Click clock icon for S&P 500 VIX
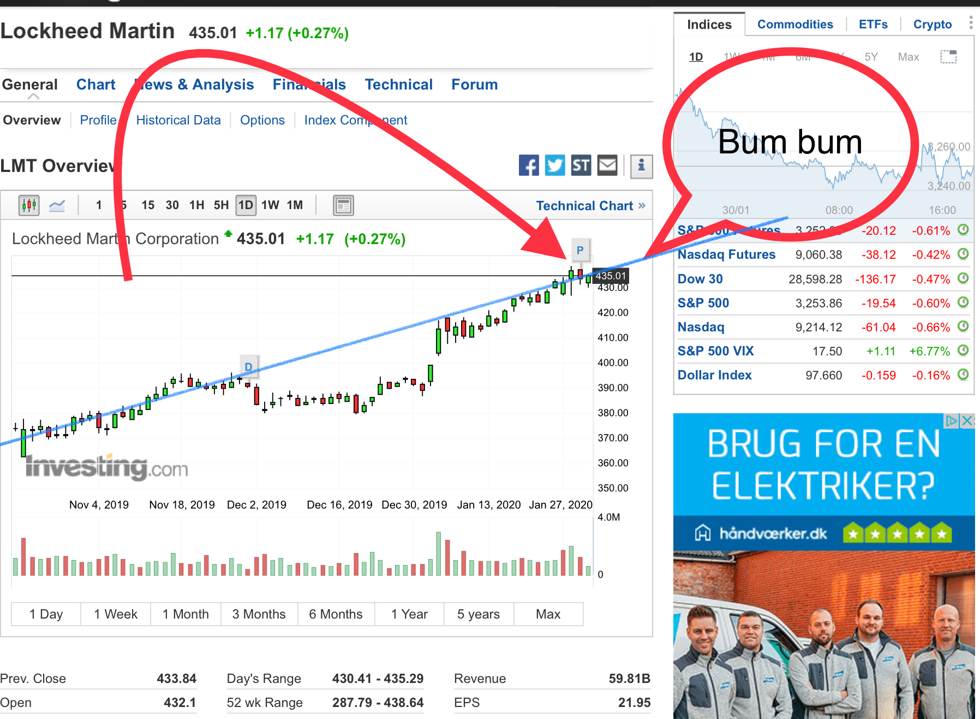 [963, 350]
